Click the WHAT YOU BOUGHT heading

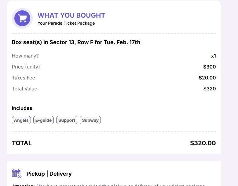tap(71, 15)
